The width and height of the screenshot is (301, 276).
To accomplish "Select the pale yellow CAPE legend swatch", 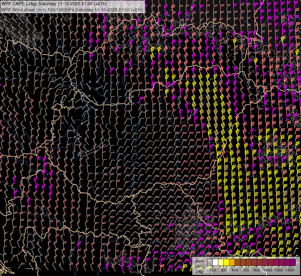I will pyautogui.click(x=221, y=263).
